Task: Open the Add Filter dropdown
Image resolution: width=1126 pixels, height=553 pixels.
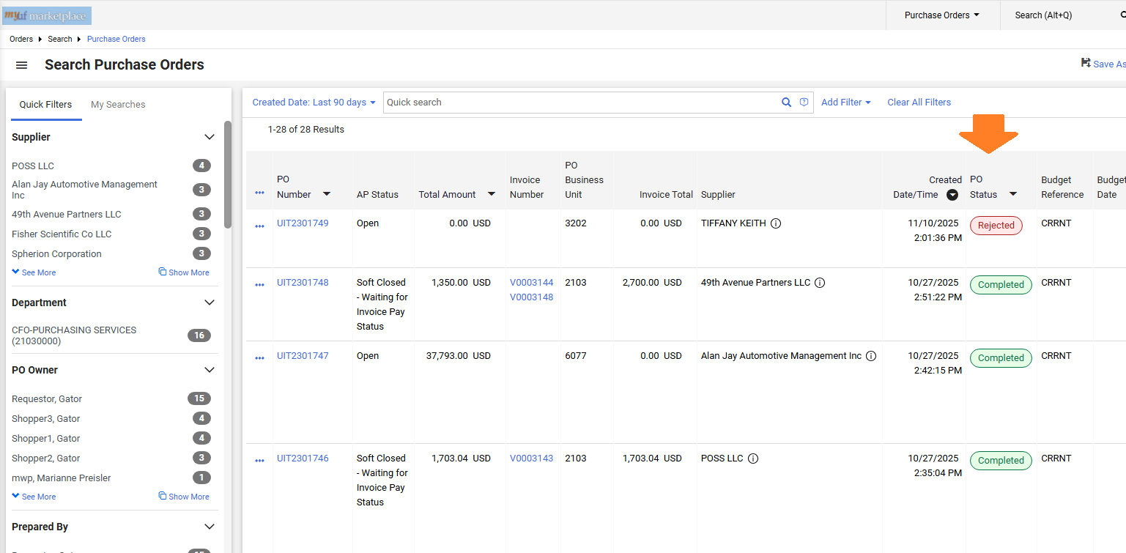Action: click(x=845, y=103)
